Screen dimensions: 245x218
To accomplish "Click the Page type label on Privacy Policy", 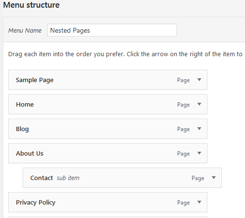I will [183, 203].
